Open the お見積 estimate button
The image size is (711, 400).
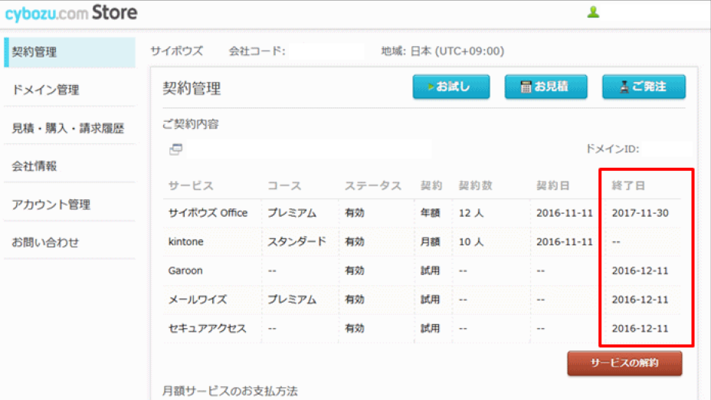(x=545, y=87)
